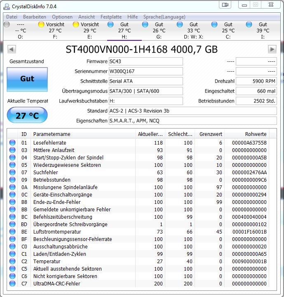Click status orb of Übergeordnete Schreibvorgänge row
The width and height of the screenshot is (284, 297).
[x=12, y=224]
